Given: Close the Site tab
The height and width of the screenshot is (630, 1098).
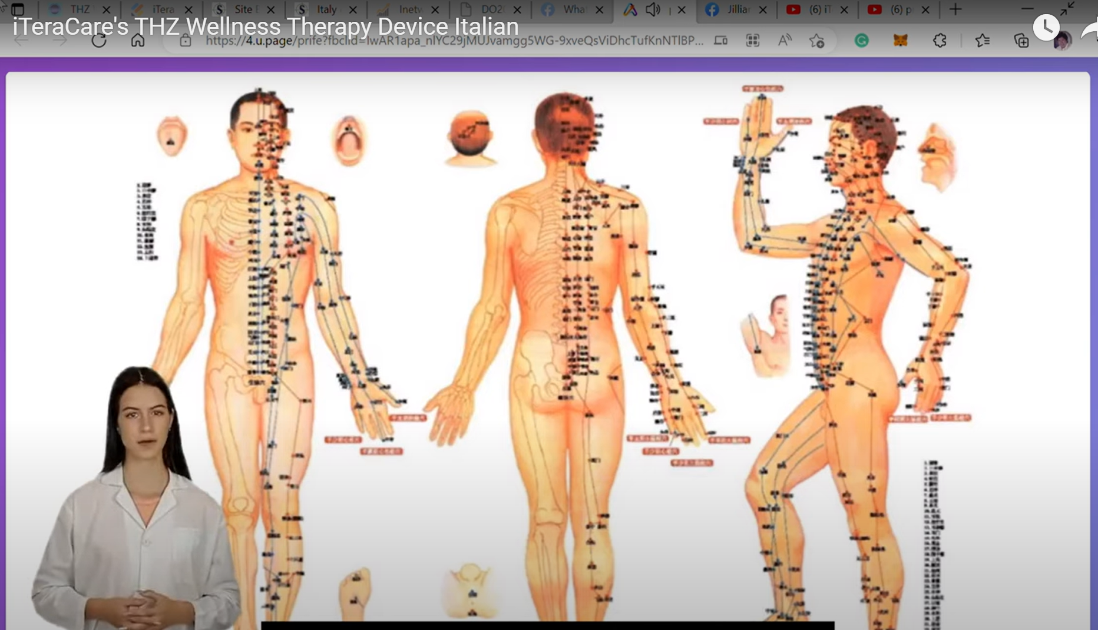Looking at the screenshot, I should [270, 9].
